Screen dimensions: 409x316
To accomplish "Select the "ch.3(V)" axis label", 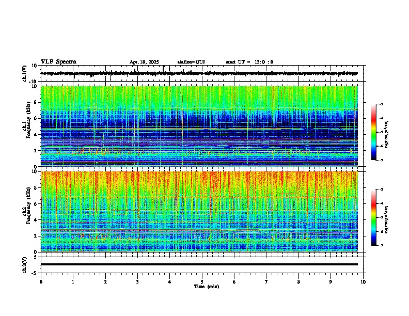I will (x=24, y=265).
